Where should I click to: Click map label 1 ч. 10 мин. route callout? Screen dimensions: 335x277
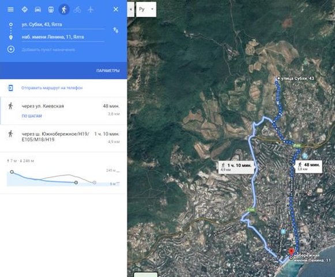236,167
